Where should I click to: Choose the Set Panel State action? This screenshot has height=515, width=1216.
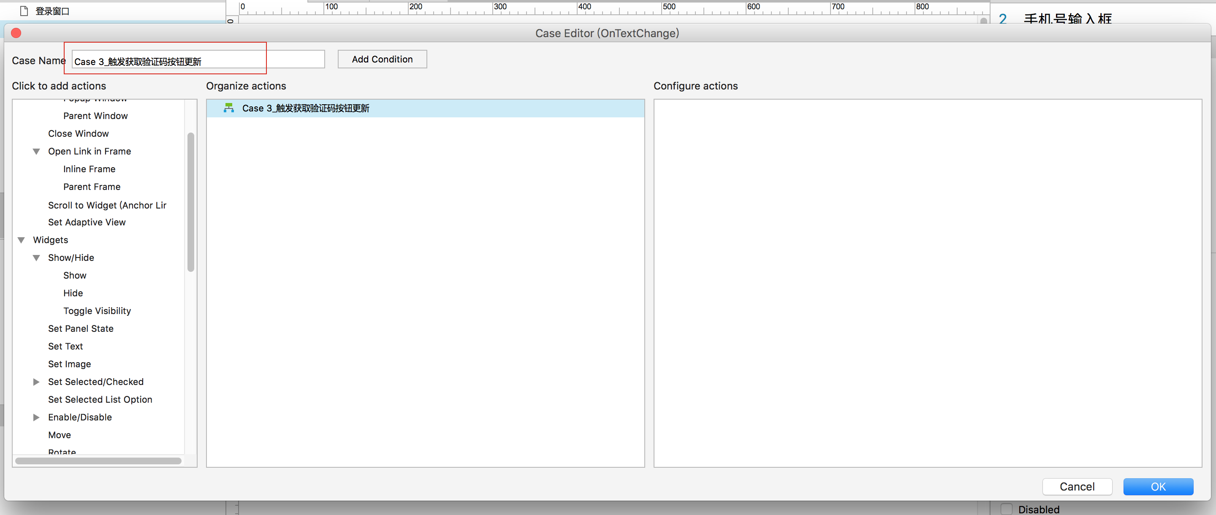pyautogui.click(x=81, y=328)
